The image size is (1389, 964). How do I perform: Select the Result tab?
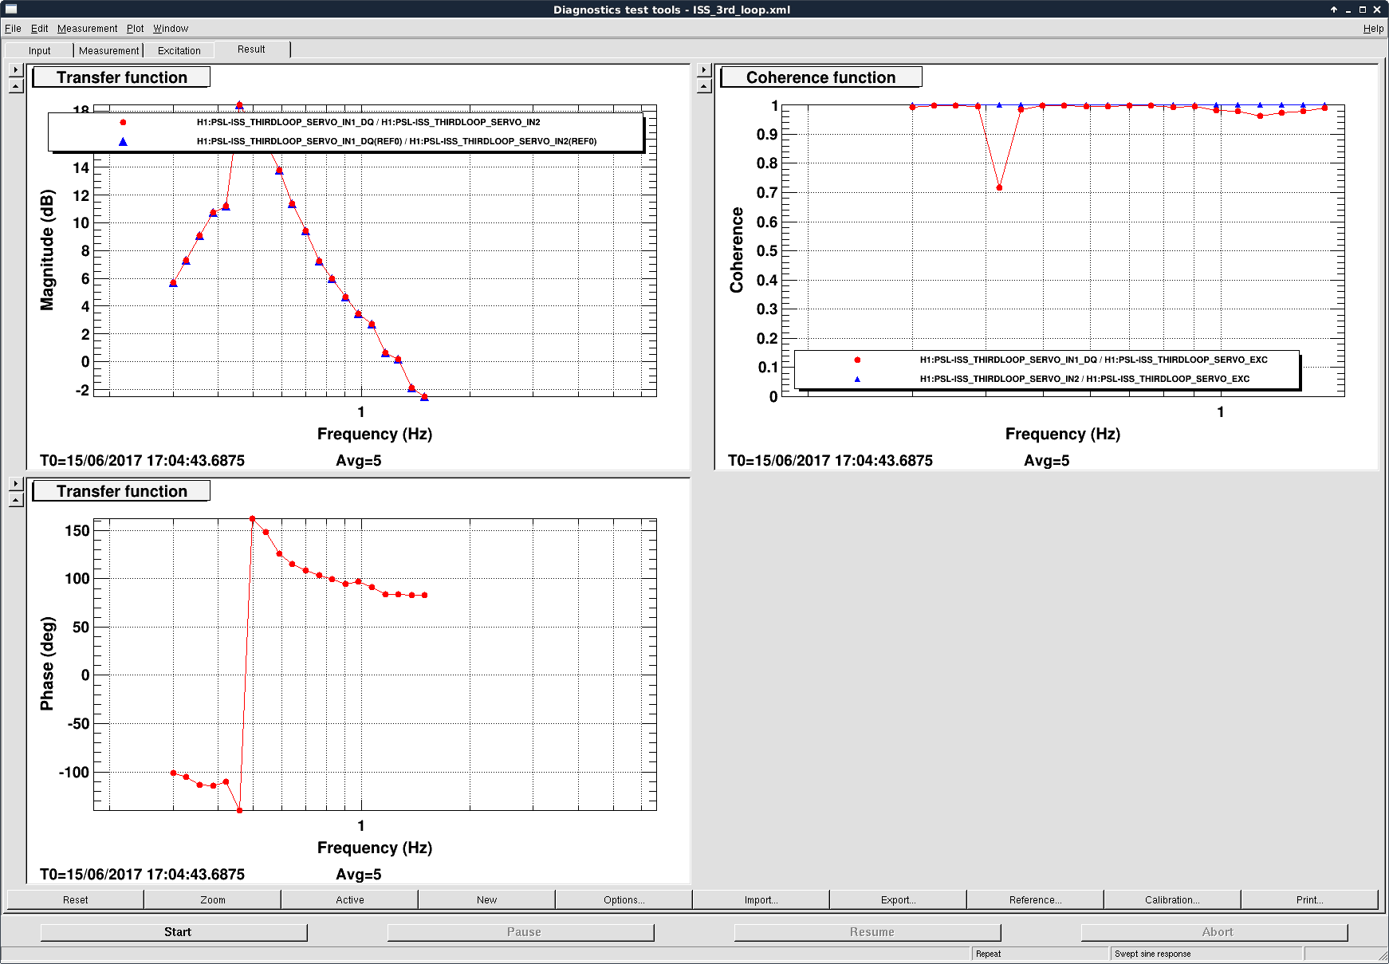[x=251, y=49]
